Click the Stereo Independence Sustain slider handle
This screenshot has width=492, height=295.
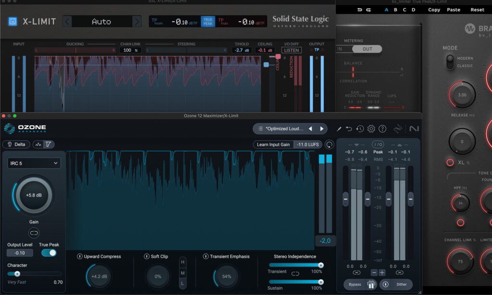[x=320, y=282]
